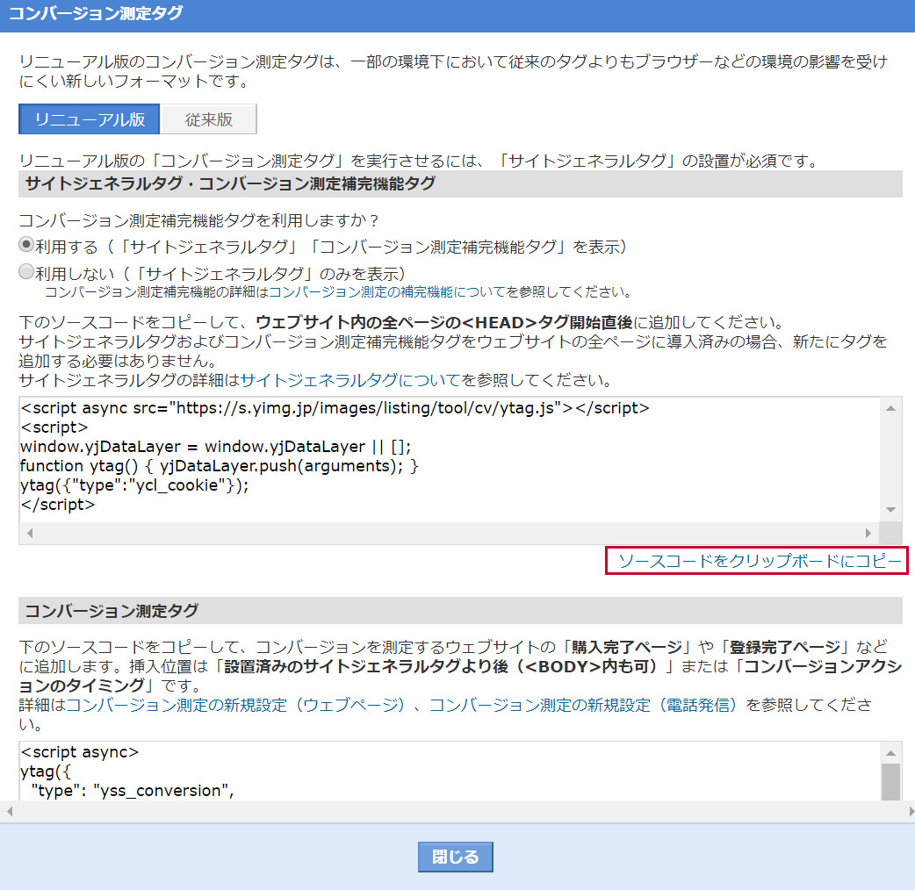This screenshot has width=915, height=890.
Task: Click up arrow of site general tag scrollbar
Action: click(x=890, y=408)
